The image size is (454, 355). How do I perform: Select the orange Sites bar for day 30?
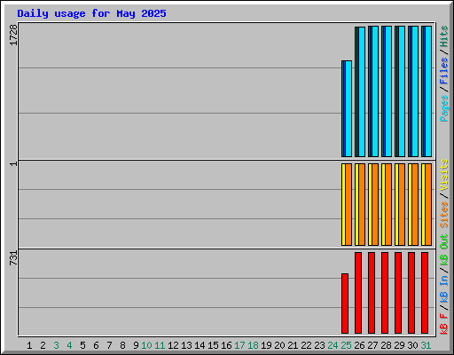click(x=415, y=204)
